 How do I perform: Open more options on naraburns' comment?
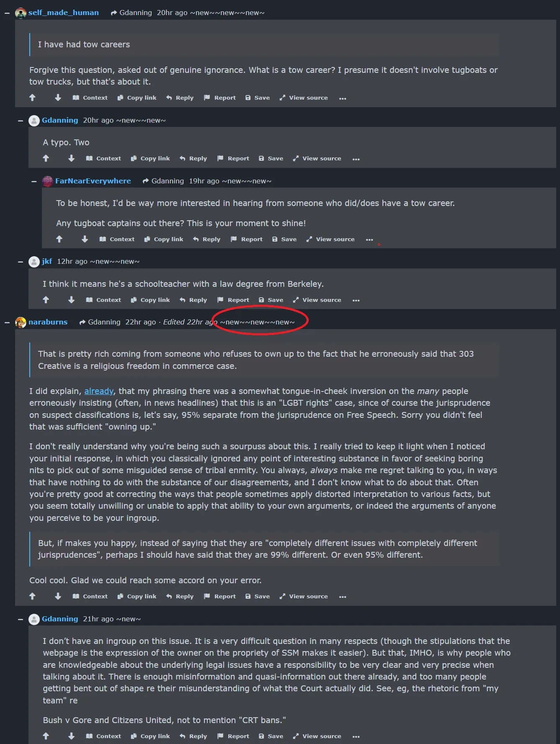343,597
